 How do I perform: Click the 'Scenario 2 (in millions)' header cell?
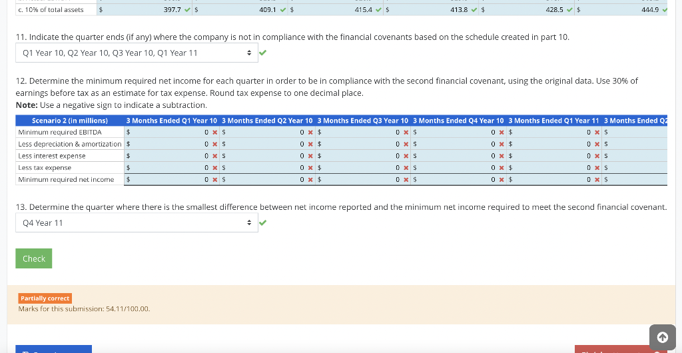(x=69, y=121)
